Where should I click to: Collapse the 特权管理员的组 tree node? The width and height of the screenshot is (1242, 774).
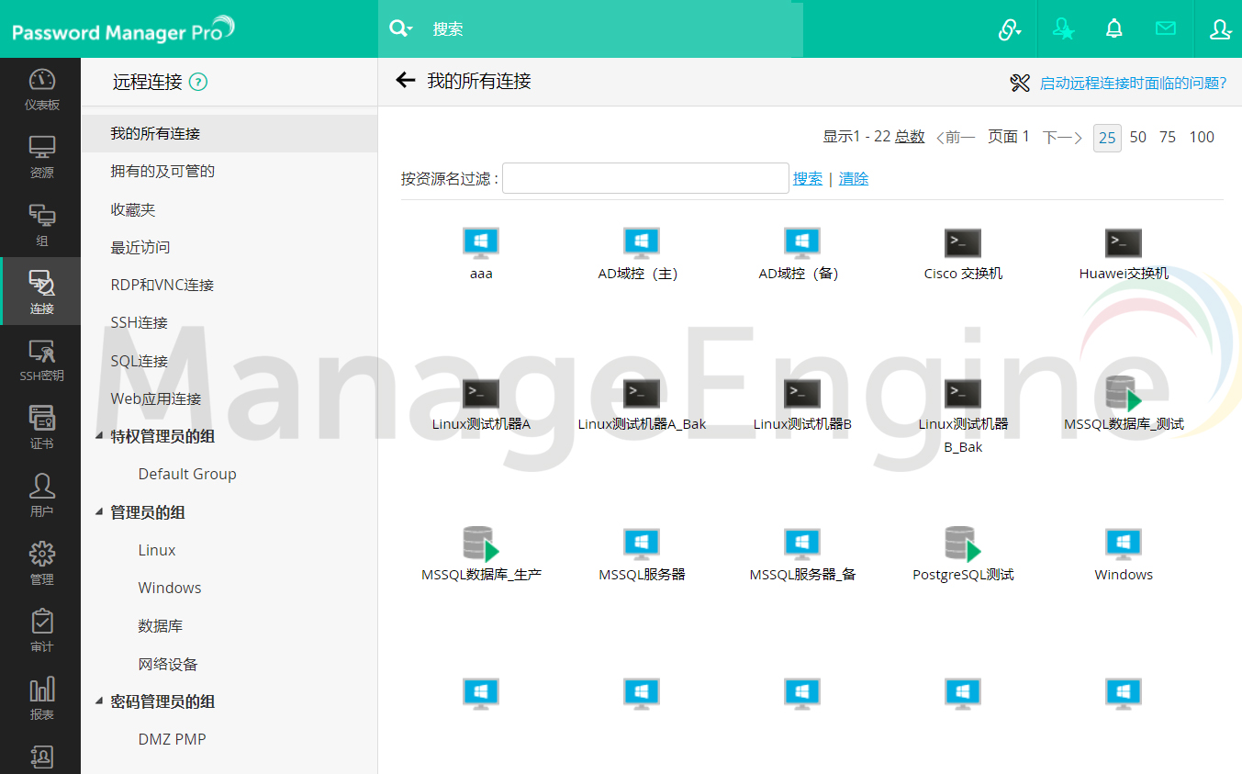coord(99,436)
